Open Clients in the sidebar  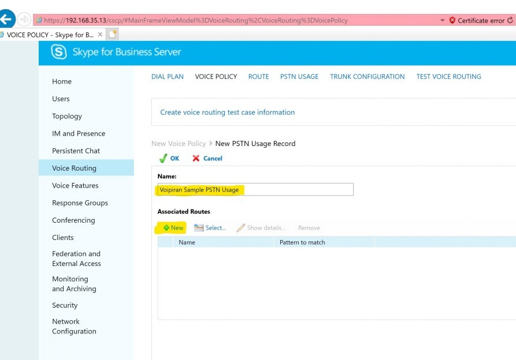tap(63, 238)
